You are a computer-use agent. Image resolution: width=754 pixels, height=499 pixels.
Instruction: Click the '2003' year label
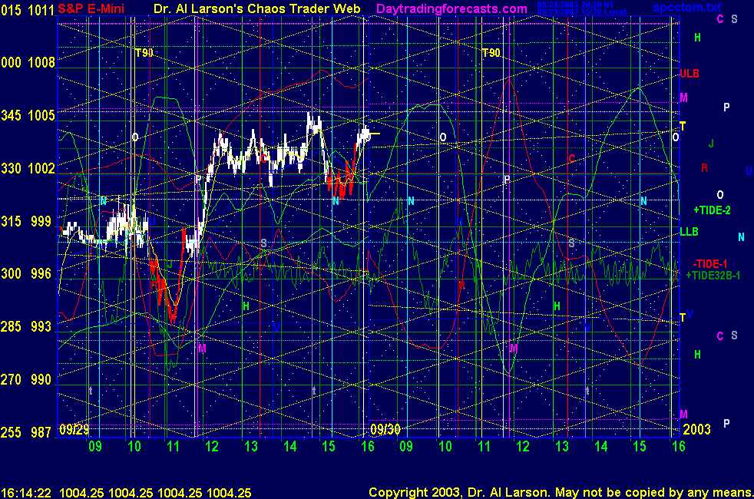[x=696, y=429]
